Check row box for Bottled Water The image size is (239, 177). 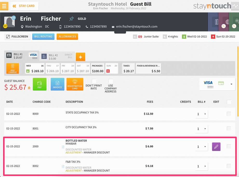tap(229, 147)
